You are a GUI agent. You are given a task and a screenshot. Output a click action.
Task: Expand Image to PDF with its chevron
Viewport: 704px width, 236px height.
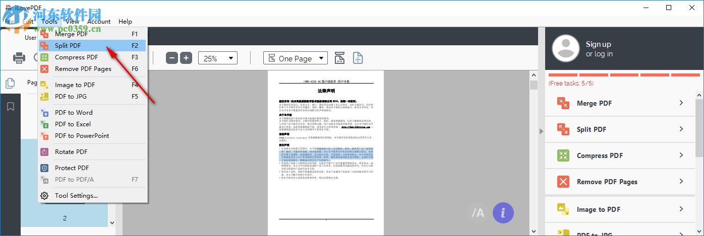point(681,209)
